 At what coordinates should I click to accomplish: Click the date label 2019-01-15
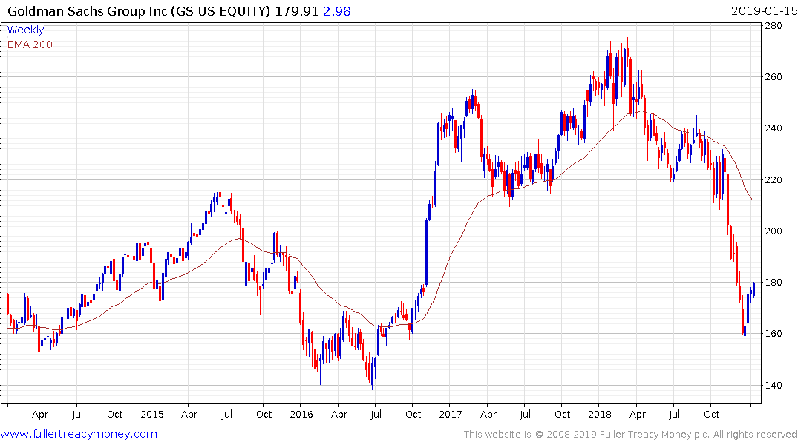764,11
